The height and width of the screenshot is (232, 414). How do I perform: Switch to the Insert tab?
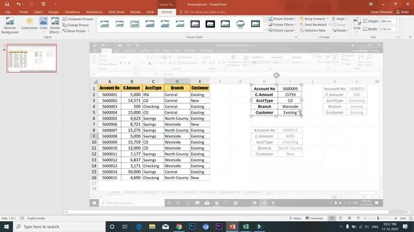click(x=38, y=12)
